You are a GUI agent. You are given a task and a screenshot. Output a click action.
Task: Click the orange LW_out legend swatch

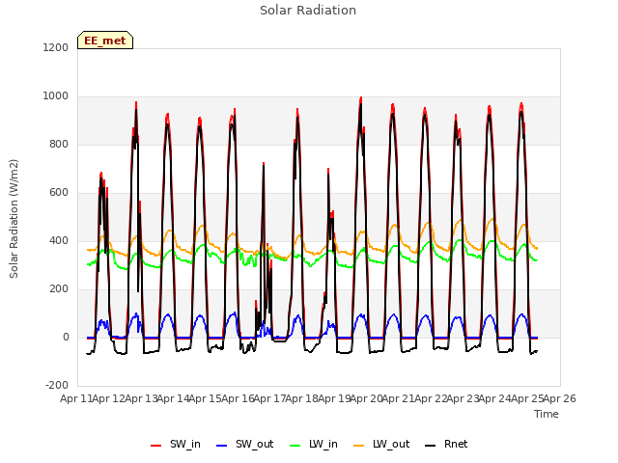click(359, 446)
